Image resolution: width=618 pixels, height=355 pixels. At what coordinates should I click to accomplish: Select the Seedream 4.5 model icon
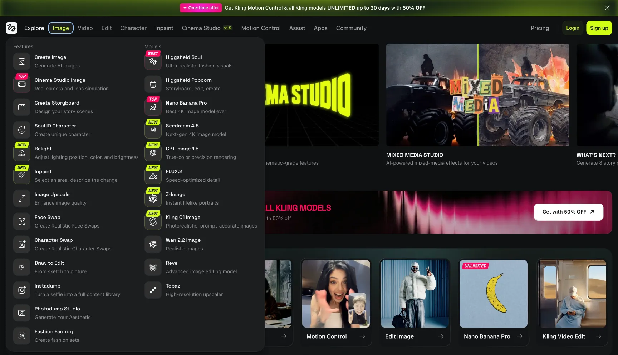click(x=153, y=130)
